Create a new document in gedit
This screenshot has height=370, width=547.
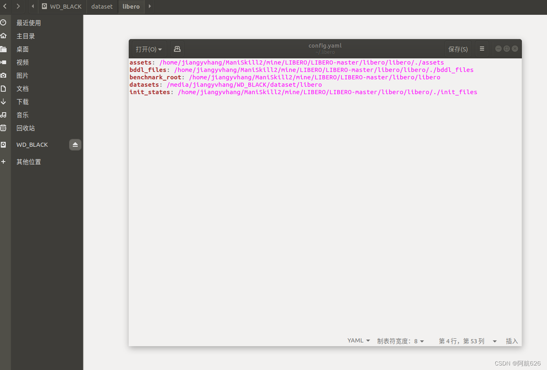(177, 49)
